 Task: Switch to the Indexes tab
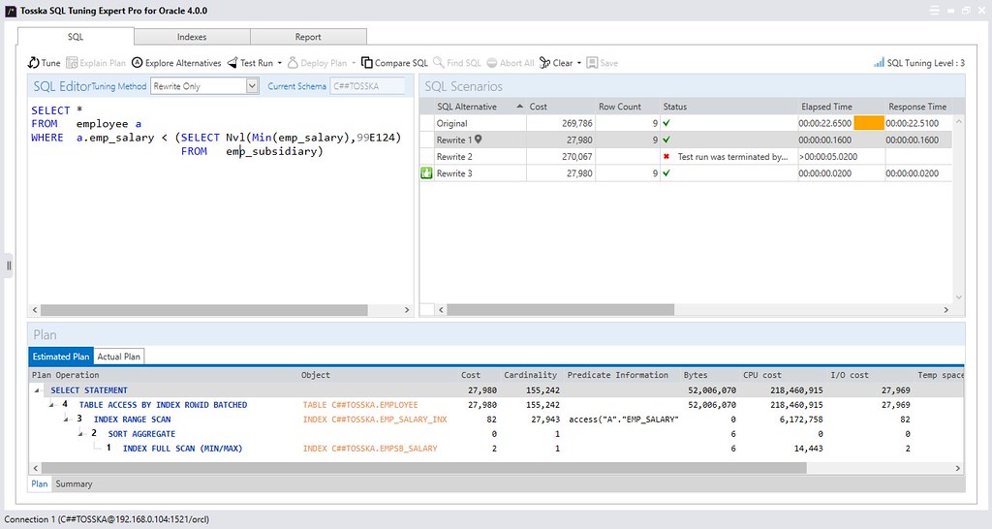click(x=192, y=37)
